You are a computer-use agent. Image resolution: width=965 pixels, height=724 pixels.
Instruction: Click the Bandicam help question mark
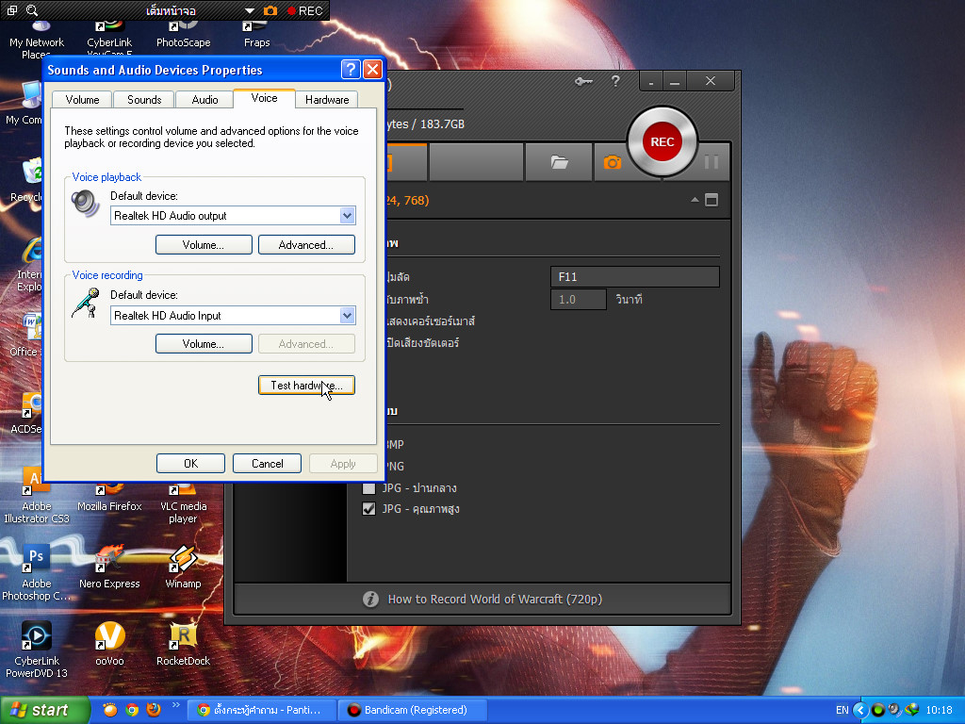pyautogui.click(x=615, y=82)
